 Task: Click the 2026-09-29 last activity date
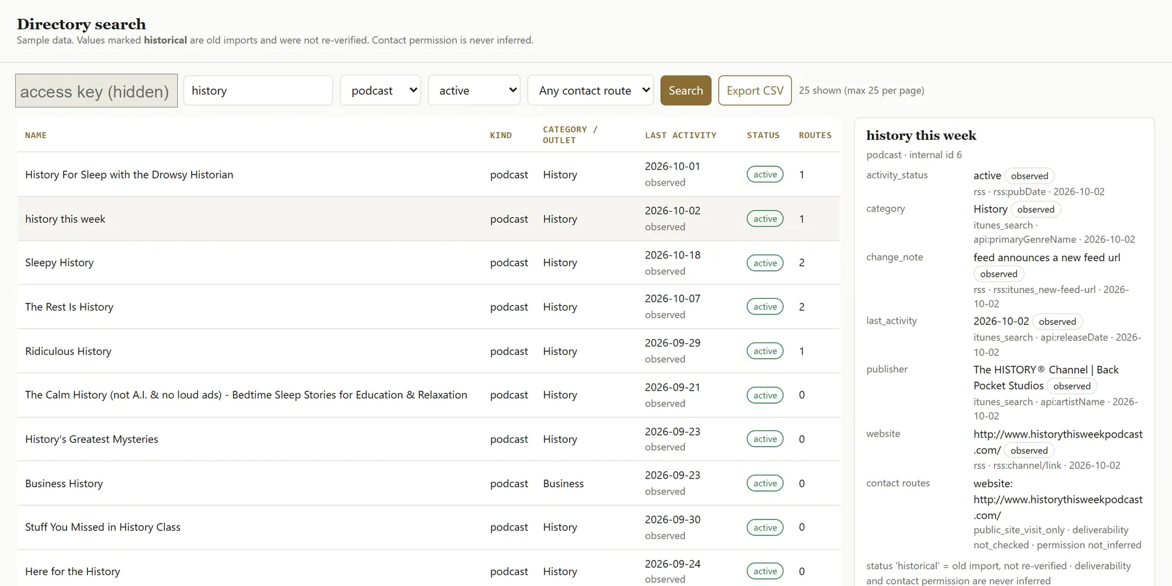coord(673,343)
